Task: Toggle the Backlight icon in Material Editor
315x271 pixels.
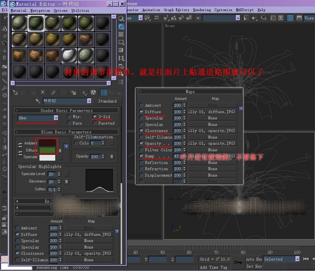Action: (121, 26)
